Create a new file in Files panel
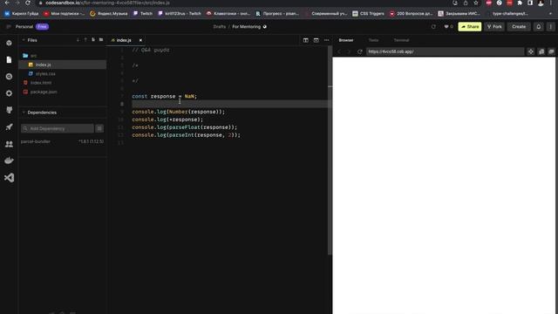 coord(93,40)
